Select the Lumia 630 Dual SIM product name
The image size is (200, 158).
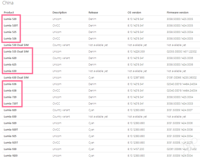(16, 78)
